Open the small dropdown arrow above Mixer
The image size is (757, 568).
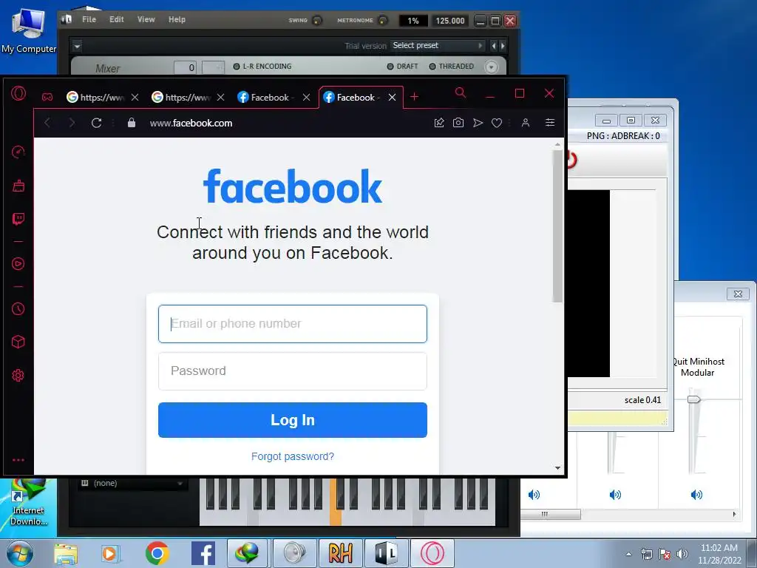tap(77, 47)
